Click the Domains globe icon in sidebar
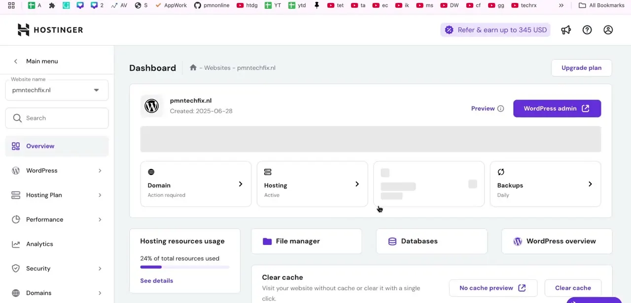Screen dimensions: 631x303 pyautogui.click(x=16, y=293)
